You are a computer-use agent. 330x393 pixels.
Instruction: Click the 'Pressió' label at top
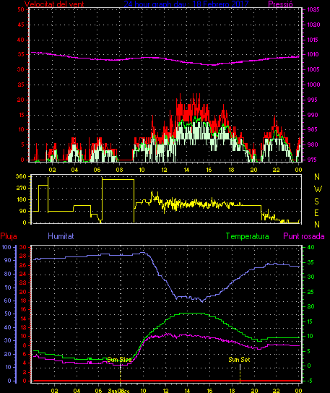tap(280, 4)
